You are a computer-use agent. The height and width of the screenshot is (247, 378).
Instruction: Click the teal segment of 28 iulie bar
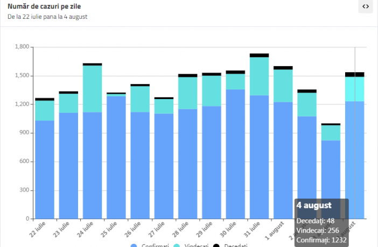click(188, 93)
